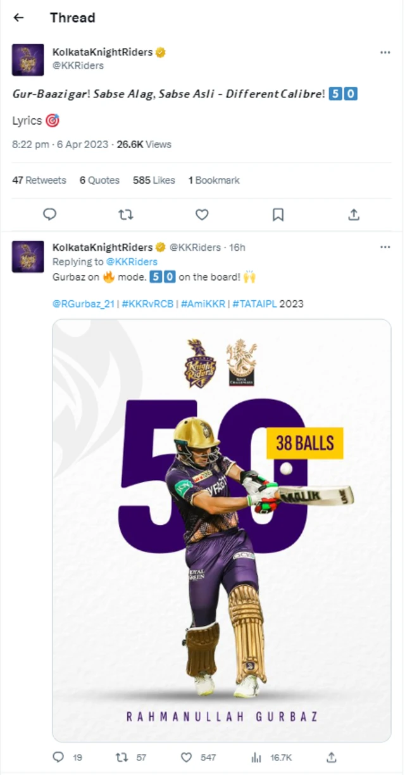
Task: Share the Gurbaz reply tweet
Action: tap(331, 757)
